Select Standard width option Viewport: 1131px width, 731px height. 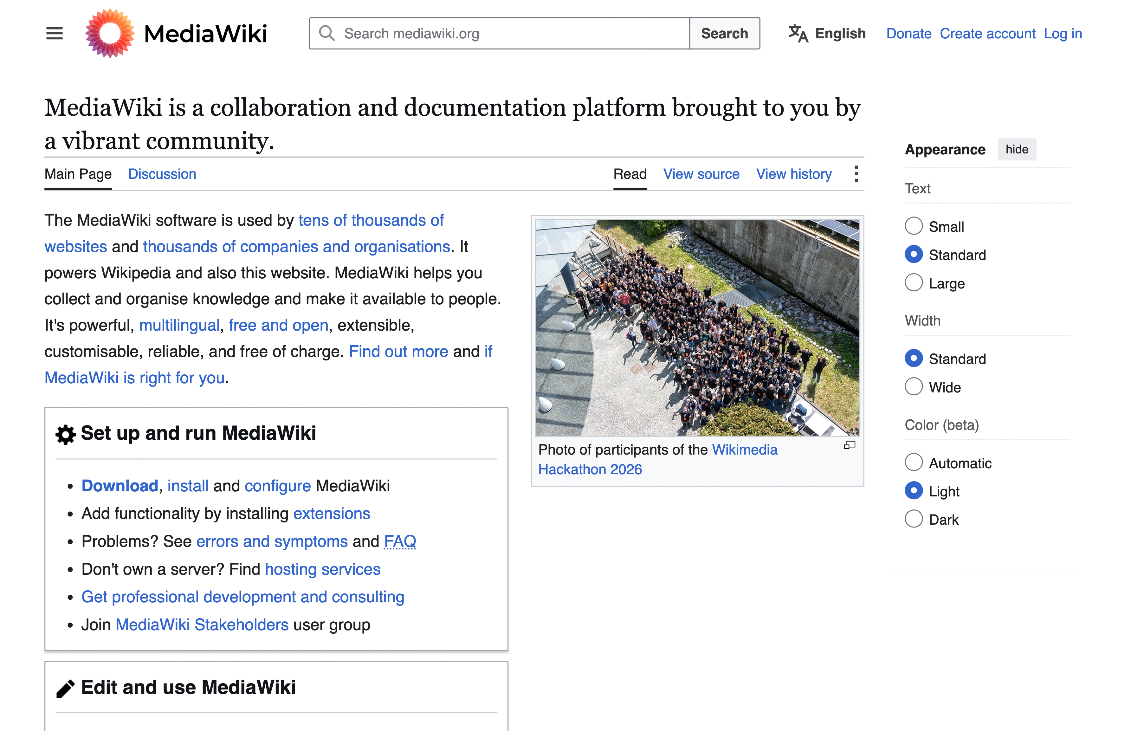(914, 359)
